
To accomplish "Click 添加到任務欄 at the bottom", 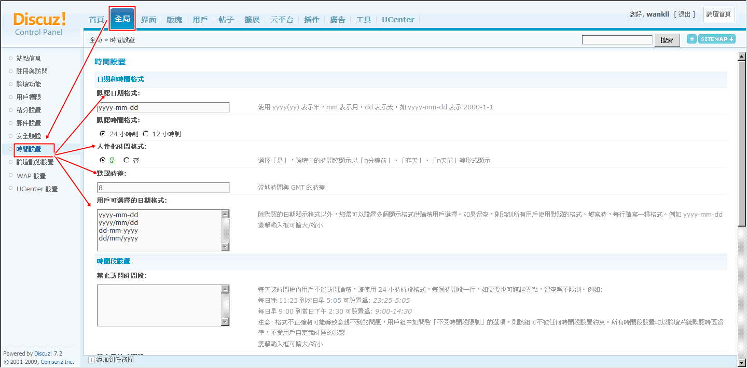I will [x=115, y=359].
